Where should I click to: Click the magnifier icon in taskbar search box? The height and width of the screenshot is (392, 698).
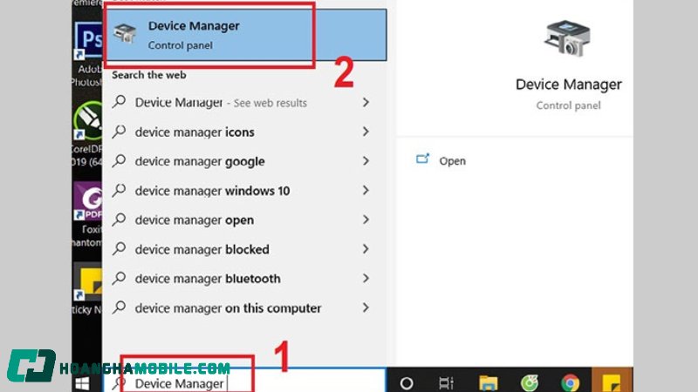[x=118, y=384]
